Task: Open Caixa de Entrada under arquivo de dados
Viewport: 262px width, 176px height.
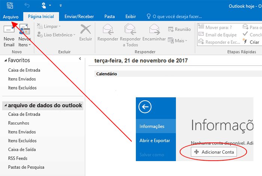Action: (x=24, y=114)
